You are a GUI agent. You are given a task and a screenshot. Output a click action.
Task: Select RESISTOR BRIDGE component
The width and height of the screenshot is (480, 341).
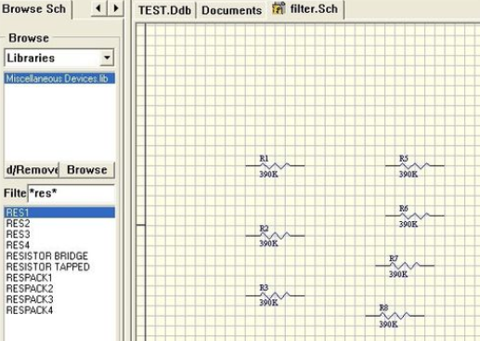[59, 256]
